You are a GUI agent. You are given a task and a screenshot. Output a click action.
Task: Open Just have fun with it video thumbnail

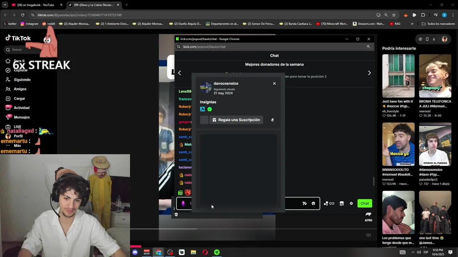coord(398,76)
